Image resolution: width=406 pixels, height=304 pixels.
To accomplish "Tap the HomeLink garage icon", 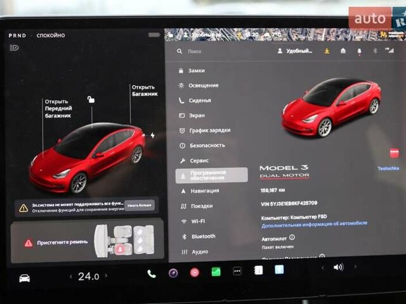I will 343,51.
